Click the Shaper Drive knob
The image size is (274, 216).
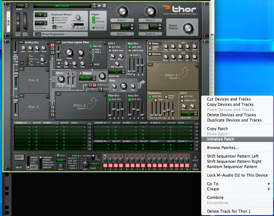[x=102, y=76]
